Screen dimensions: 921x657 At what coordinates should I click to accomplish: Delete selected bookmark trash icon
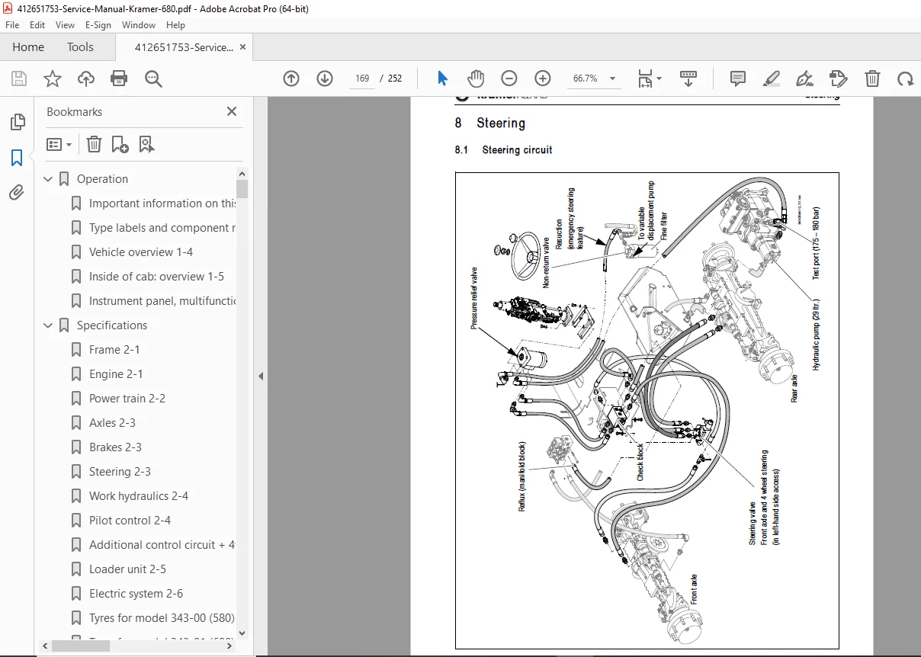pyautogui.click(x=94, y=144)
